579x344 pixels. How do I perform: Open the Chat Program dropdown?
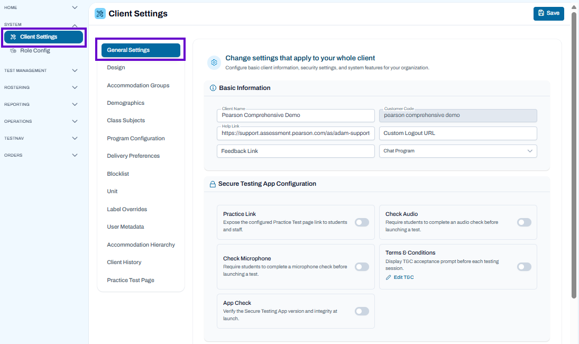[458, 151]
